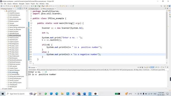
Task: Open Microsoft Edge from the taskbar
Action: [x=57, y=94]
